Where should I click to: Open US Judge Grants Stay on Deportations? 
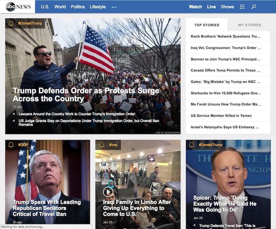pos(89,123)
